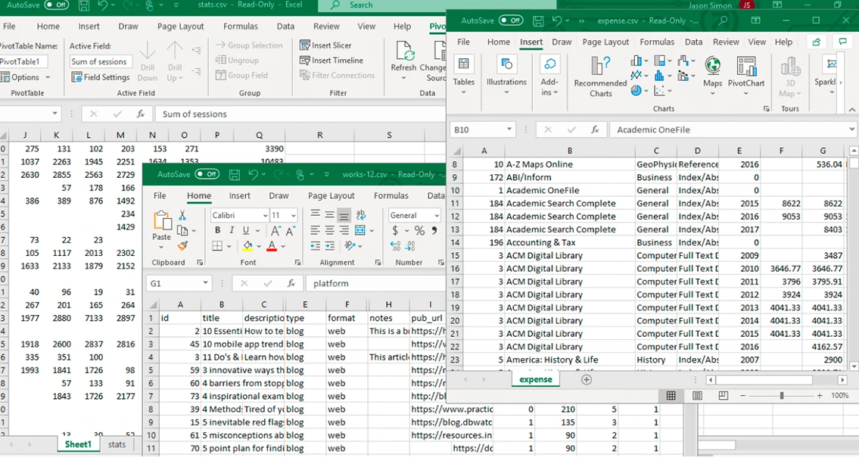Toggle AutoSave in stats.csv window
Viewport: 859px width, 458px height.
point(56,5)
